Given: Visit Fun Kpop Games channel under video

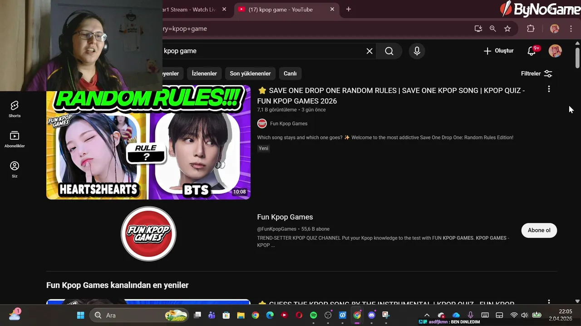Looking at the screenshot, I should pyautogui.click(x=289, y=124).
